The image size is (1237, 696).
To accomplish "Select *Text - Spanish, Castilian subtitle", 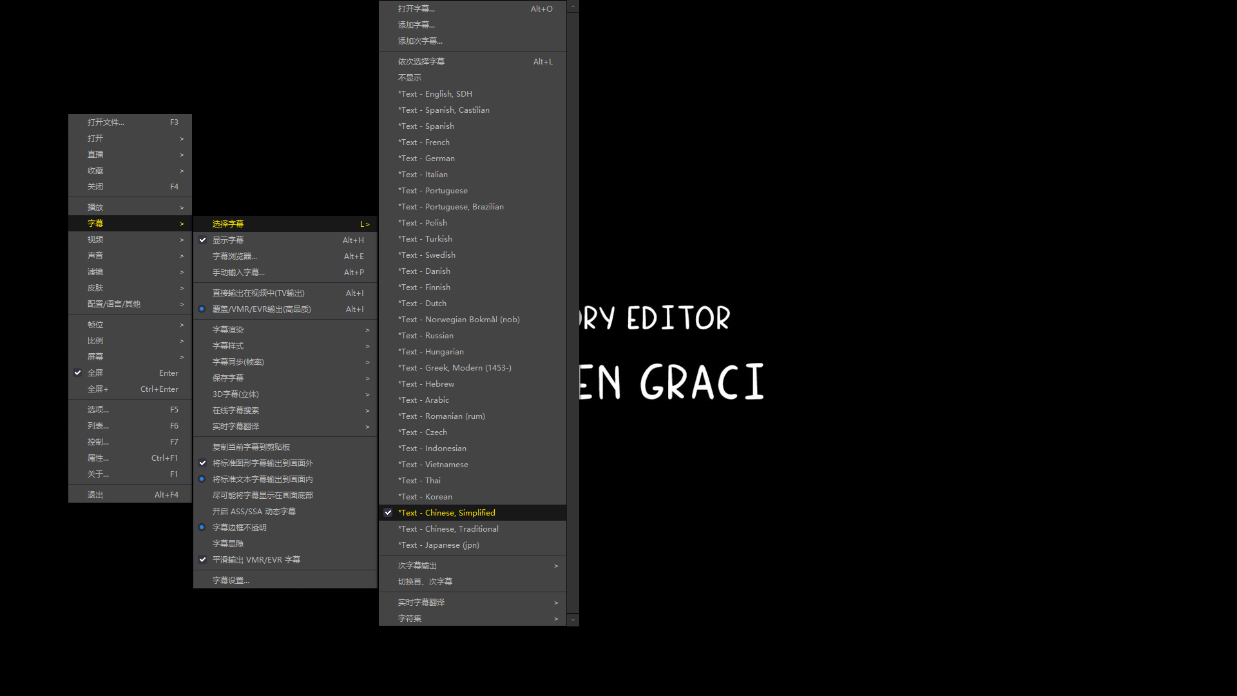I will point(472,110).
